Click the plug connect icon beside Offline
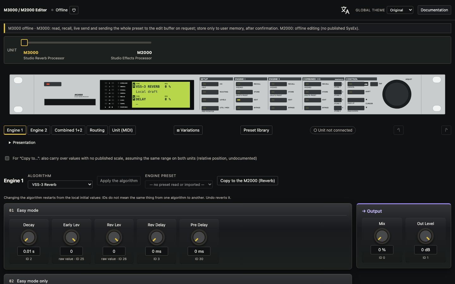Viewport: 455px width, 284px height. click(x=74, y=10)
